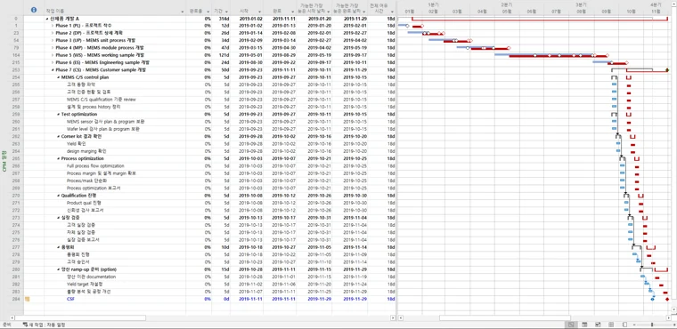The width and height of the screenshot is (677, 329).
Task: Open the late start column filter dropdown
Action: (x=328, y=12)
